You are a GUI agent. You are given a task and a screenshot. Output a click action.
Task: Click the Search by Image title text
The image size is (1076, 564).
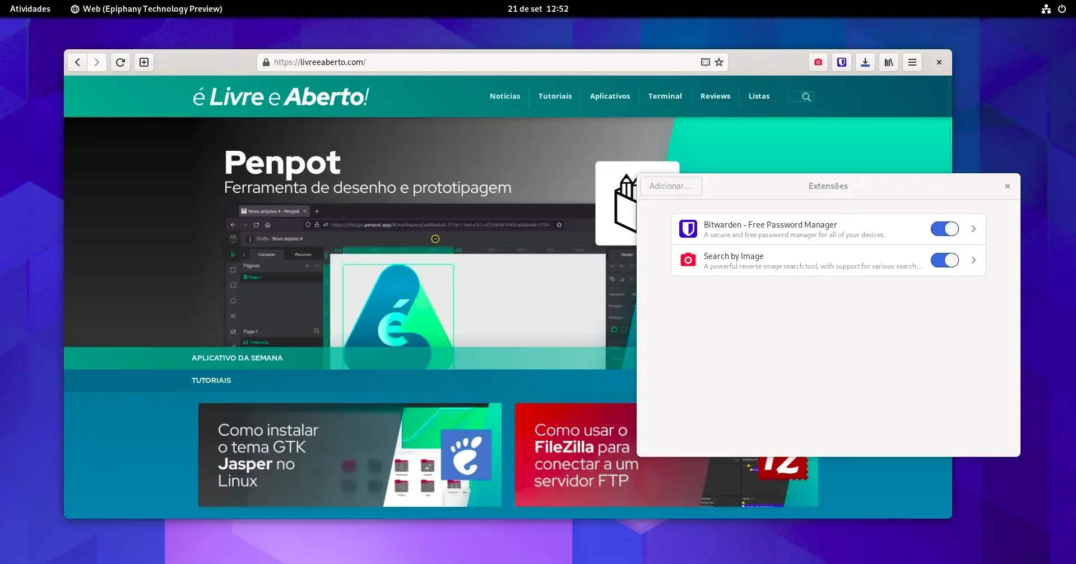pyautogui.click(x=734, y=256)
